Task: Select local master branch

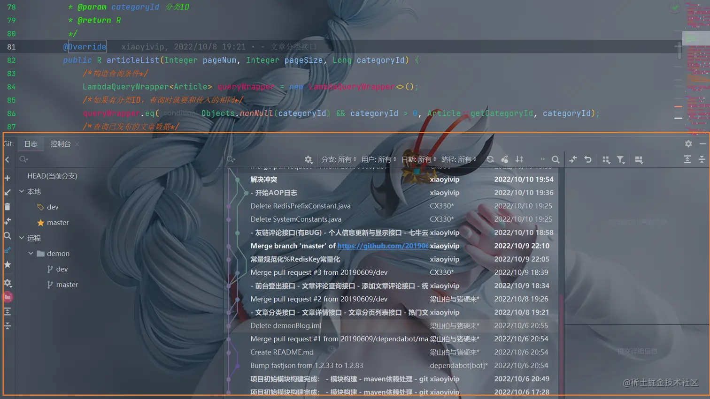Action: click(58, 222)
